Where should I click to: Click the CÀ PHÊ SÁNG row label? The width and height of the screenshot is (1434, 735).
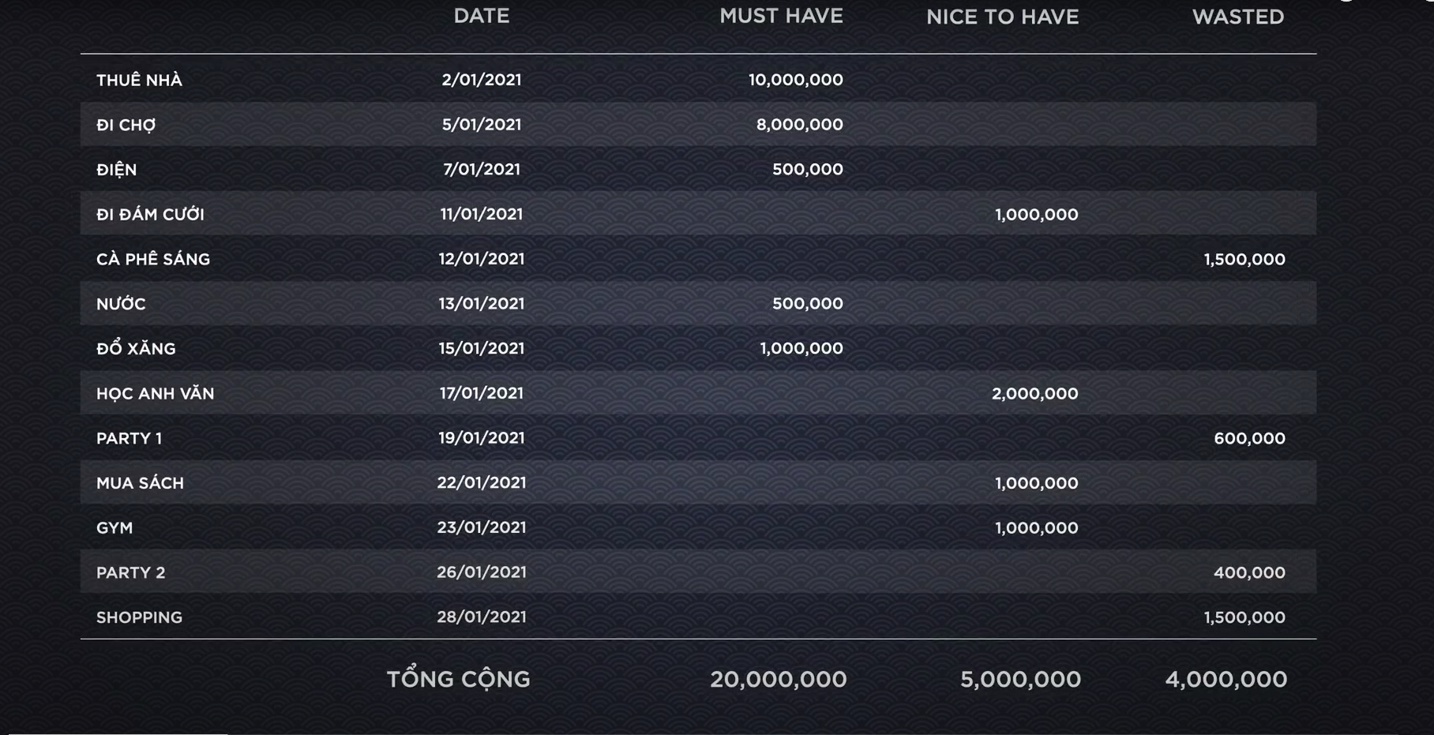tap(153, 260)
